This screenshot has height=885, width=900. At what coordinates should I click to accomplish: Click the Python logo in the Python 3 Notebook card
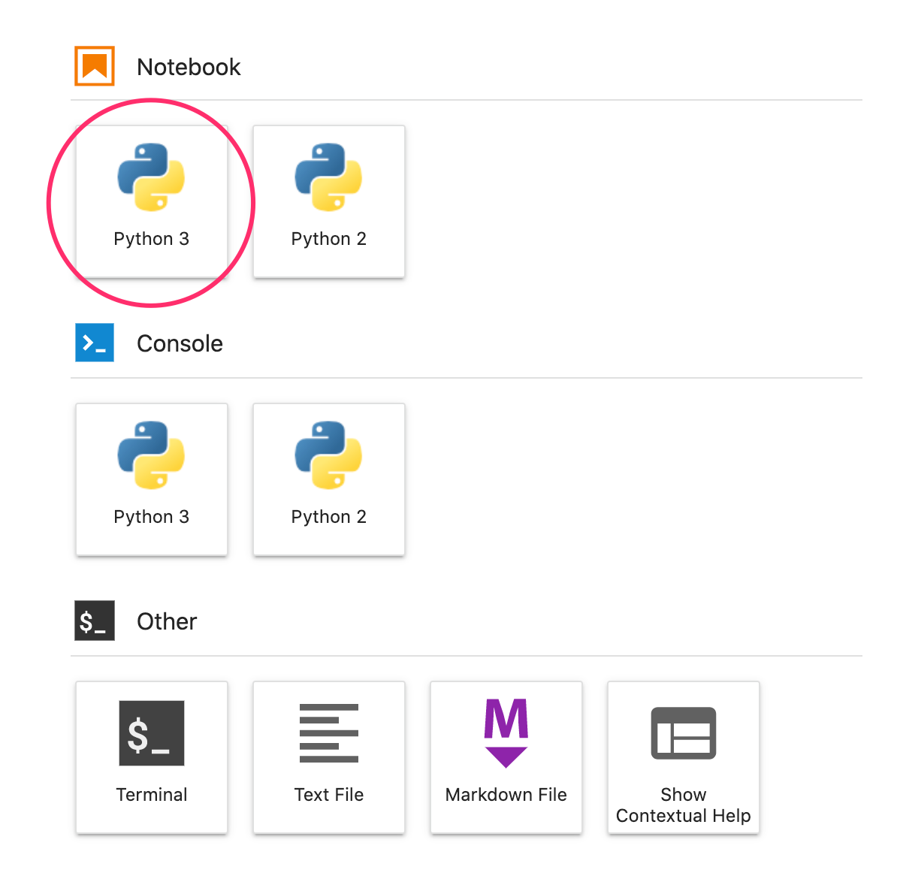click(151, 177)
